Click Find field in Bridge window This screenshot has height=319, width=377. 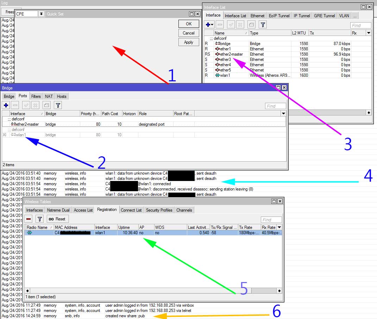click(x=276, y=106)
